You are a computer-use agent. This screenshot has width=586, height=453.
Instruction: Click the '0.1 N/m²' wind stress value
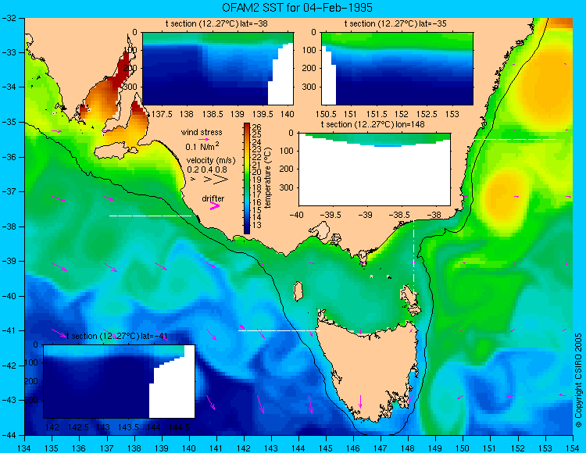202,146
